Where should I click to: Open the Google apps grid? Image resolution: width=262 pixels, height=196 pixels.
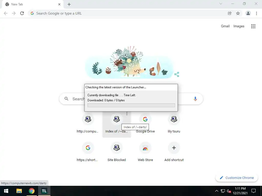(x=253, y=26)
